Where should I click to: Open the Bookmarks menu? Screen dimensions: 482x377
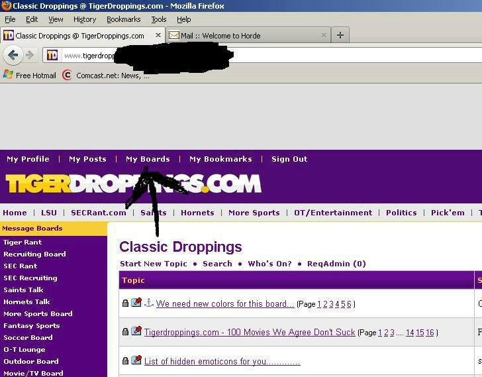[x=124, y=19]
